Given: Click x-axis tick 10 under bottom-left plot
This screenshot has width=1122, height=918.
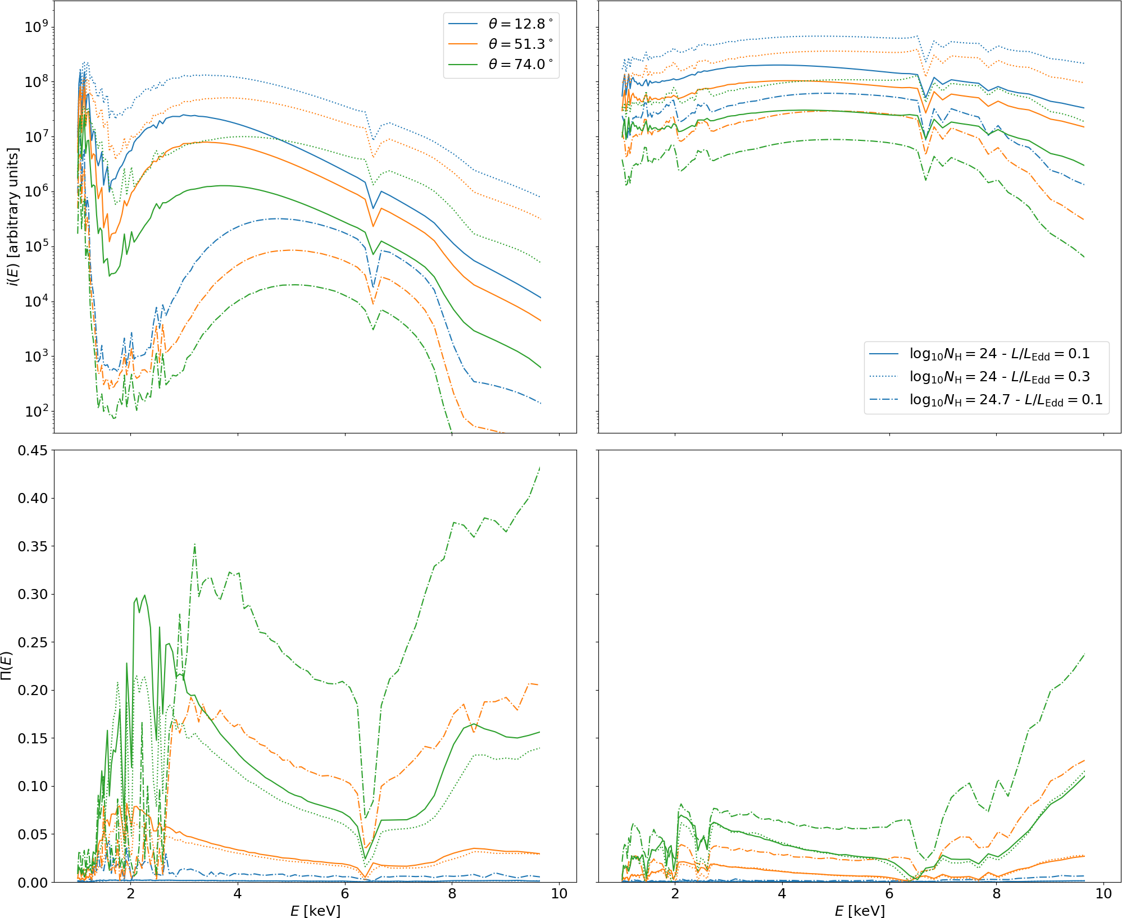Looking at the screenshot, I should tap(559, 893).
